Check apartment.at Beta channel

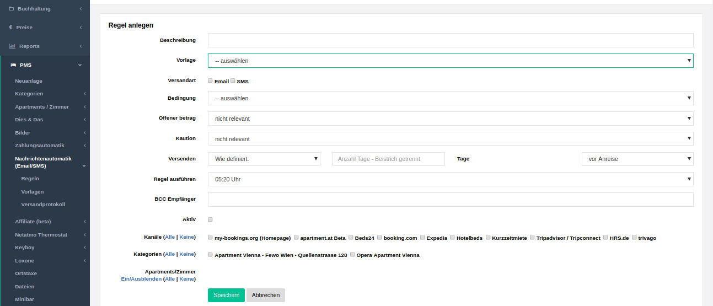tap(296, 238)
